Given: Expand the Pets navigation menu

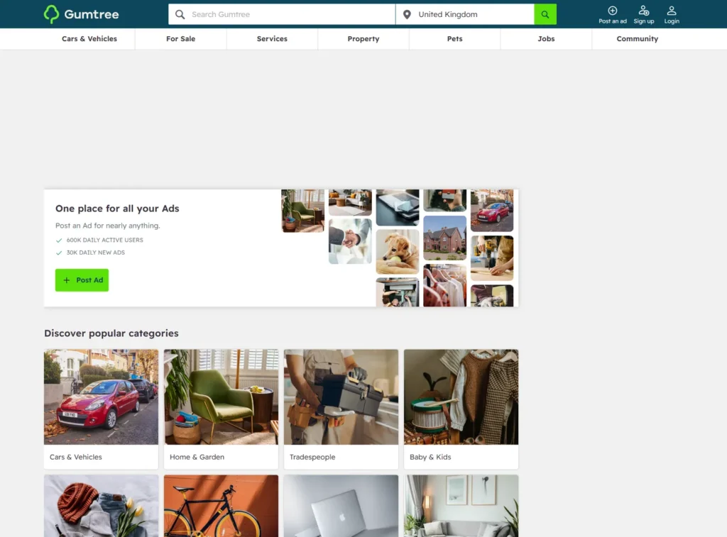Looking at the screenshot, I should [x=455, y=39].
